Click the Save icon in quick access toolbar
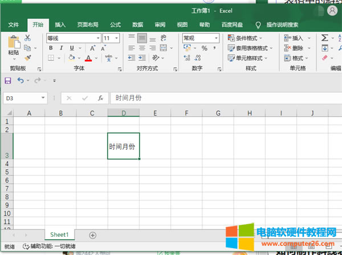The image size is (342, 255). (8, 81)
